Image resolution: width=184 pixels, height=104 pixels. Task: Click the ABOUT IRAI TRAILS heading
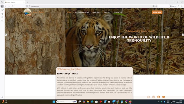(x=67, y=74)
